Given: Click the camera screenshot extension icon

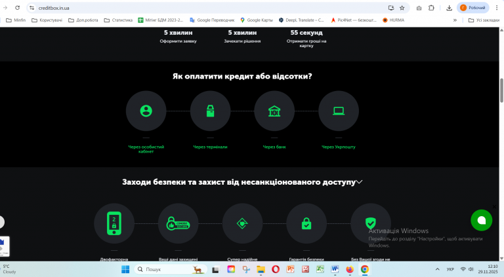Looking at the screenshot, I should (x=419, y=8).
